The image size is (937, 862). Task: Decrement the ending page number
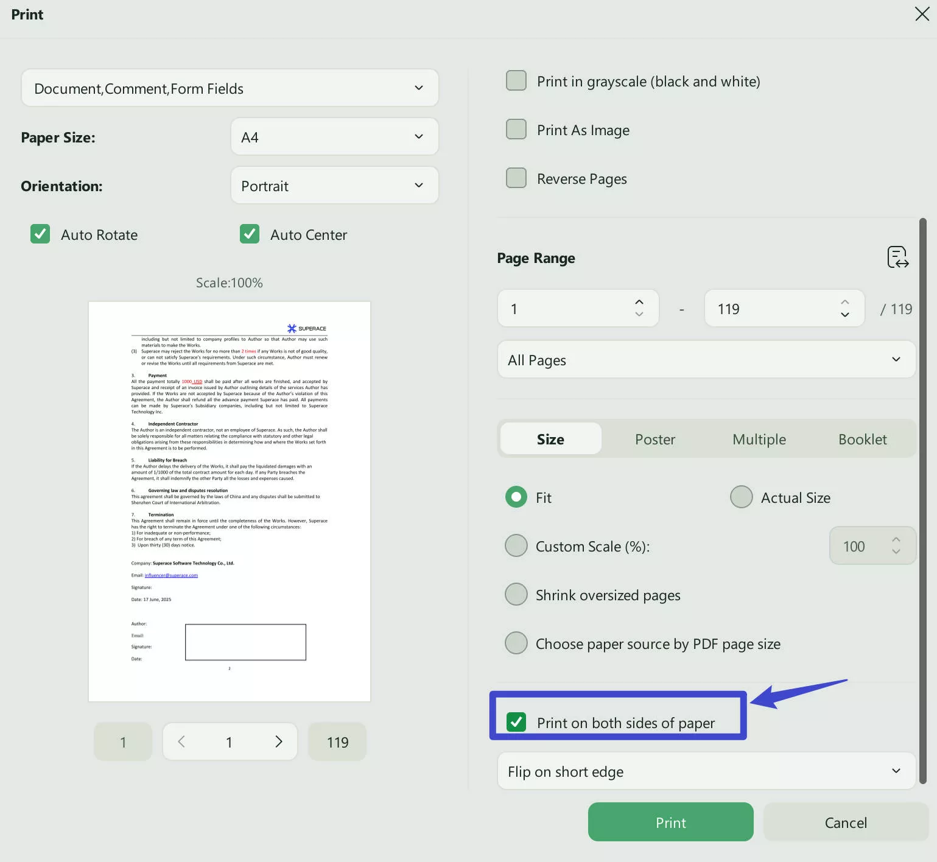[844, 315]
